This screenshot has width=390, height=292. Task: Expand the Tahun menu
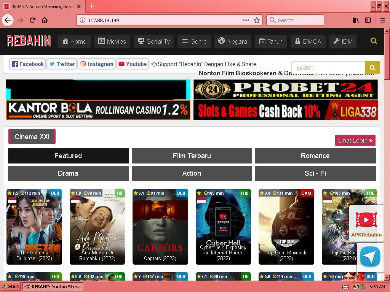271,41
